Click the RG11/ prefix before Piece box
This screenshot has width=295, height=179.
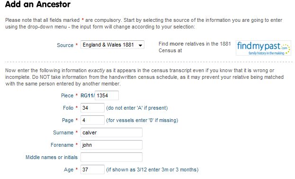[88, 95]
